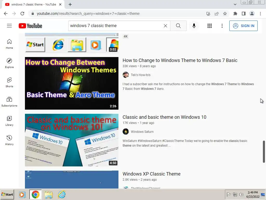The image size is (266, 200).
Task: Visit the Tek's How-to's channel name
Action: tap(141, 75)
